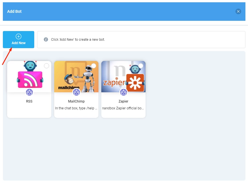Select the RSS bot radio button
Image resolution: width=248 pixels, height=184 pixels.
click(47, 66)
